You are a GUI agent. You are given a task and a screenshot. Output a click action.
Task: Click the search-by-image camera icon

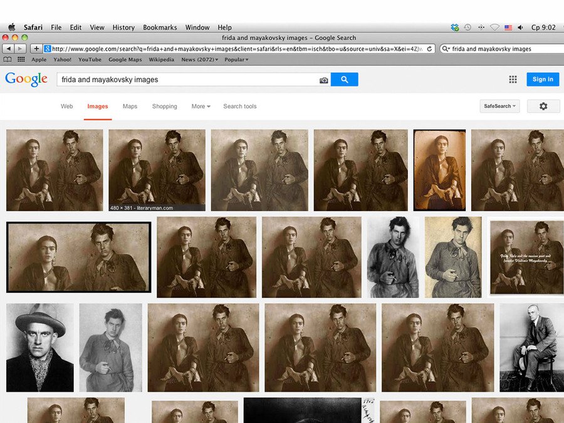pyautogui.click(x=323, y=80)
